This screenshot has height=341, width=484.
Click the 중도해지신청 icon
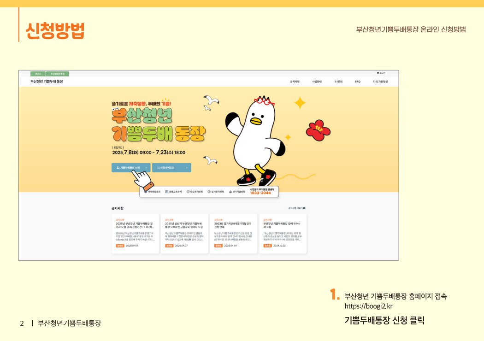[188, 192]
